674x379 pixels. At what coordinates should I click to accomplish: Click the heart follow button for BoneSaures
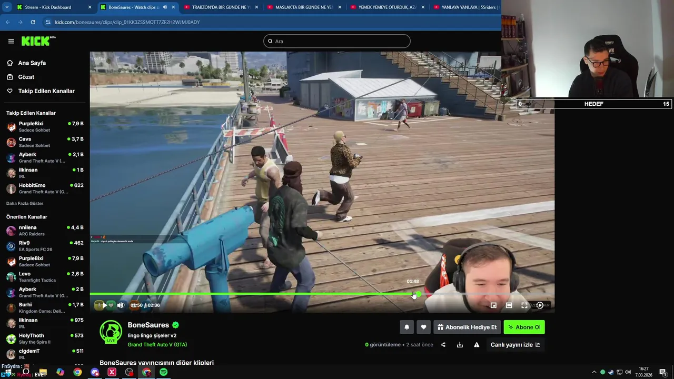tap(423, 327)
